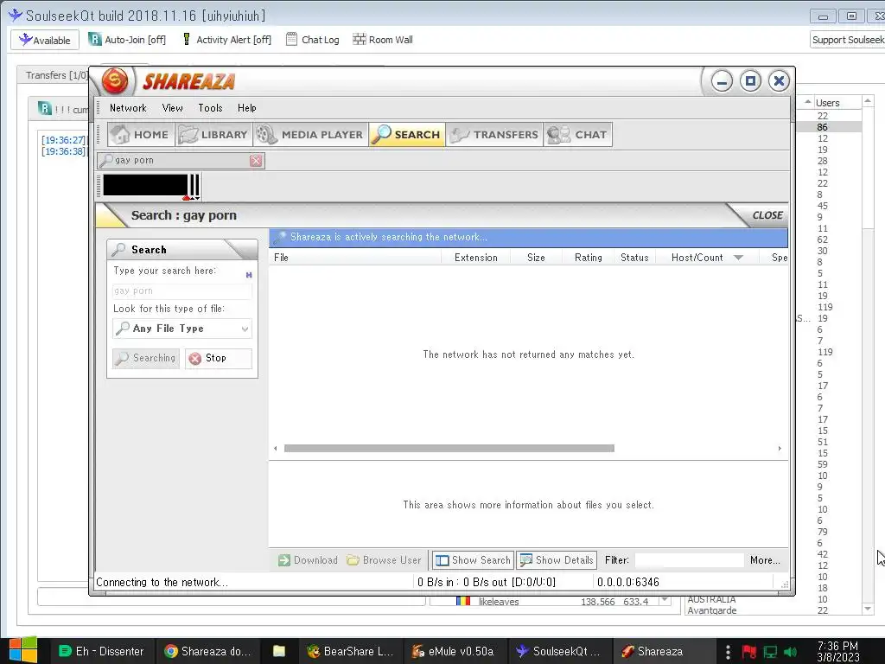Image resolution: width=885 pixels, height=664 pixels.
Task: Sort results by File column
Action: (355, 258)
